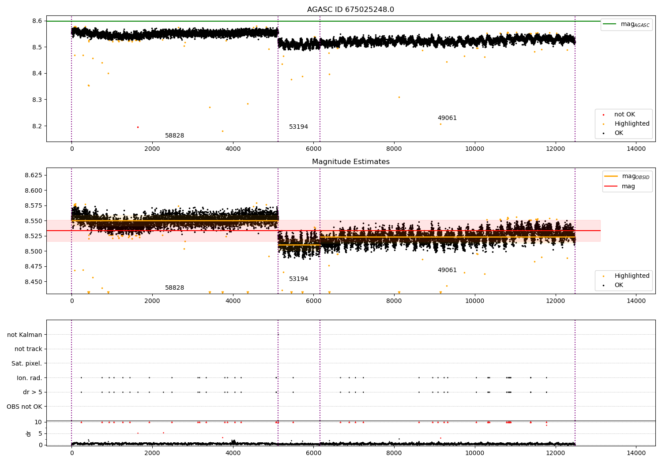
Task: Select the mag AGASC legend entry
Action: pos(626,24)
